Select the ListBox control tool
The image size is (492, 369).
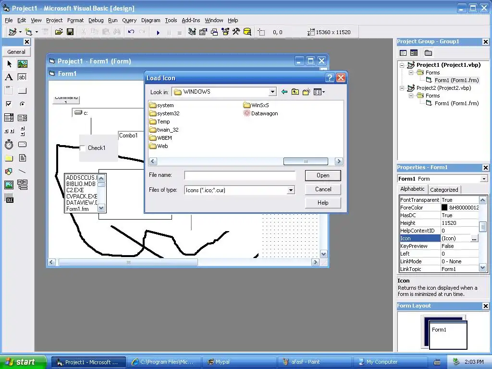pyautogui.click(x=22, y=118)
